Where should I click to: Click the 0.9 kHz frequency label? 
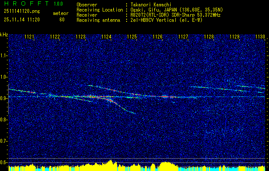(4, 98)
